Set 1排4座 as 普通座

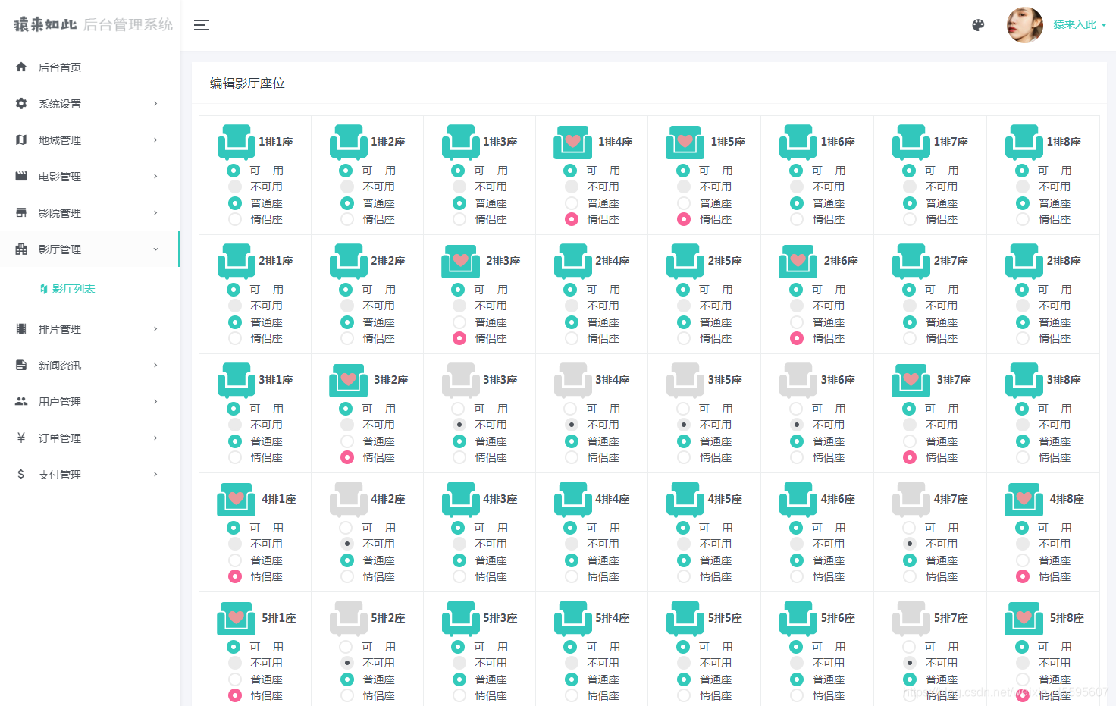click(572, 203)
